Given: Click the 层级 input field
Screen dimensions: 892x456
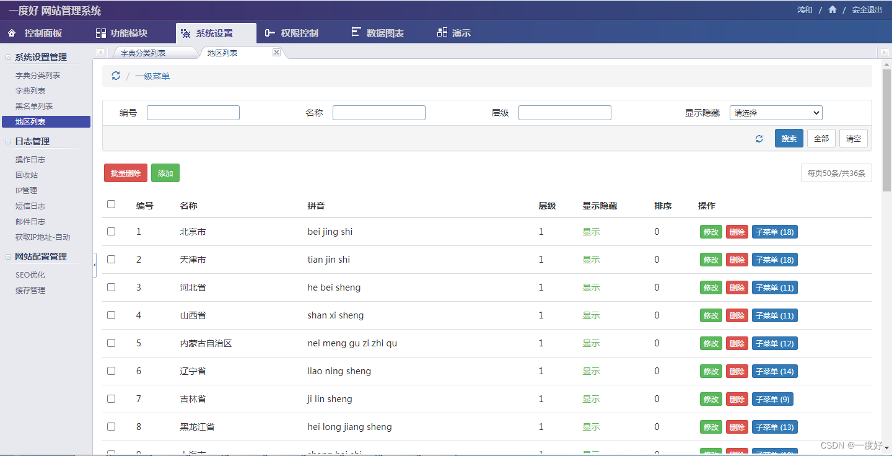Looking at the screenshot, I should point(565,113).
